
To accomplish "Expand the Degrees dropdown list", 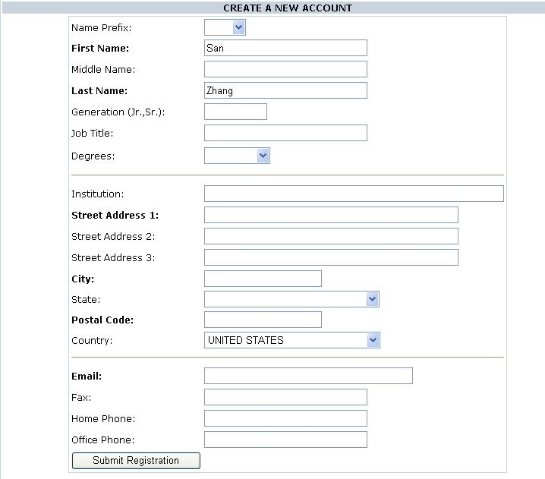I will pyautogui.click(x=237, y=156).
